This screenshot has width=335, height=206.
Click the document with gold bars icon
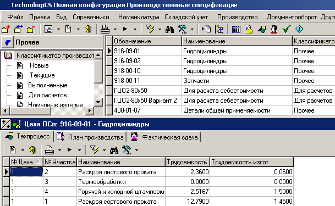249,29
